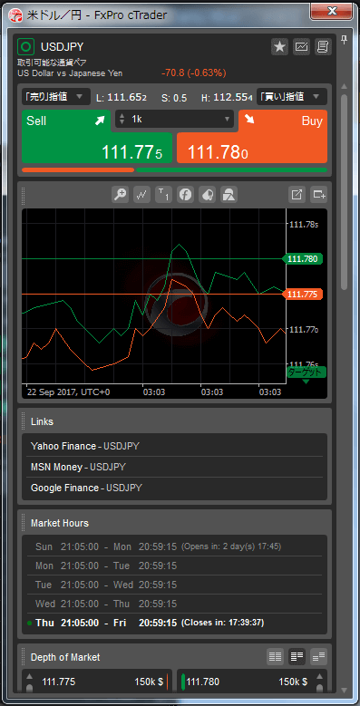Click the pin icon at window top right
Viewport: 360px width, 706px height.
345,40
